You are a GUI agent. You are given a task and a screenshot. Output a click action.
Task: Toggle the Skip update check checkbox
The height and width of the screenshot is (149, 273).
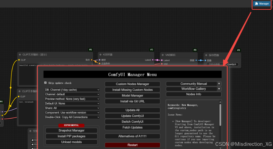(45, 83)
